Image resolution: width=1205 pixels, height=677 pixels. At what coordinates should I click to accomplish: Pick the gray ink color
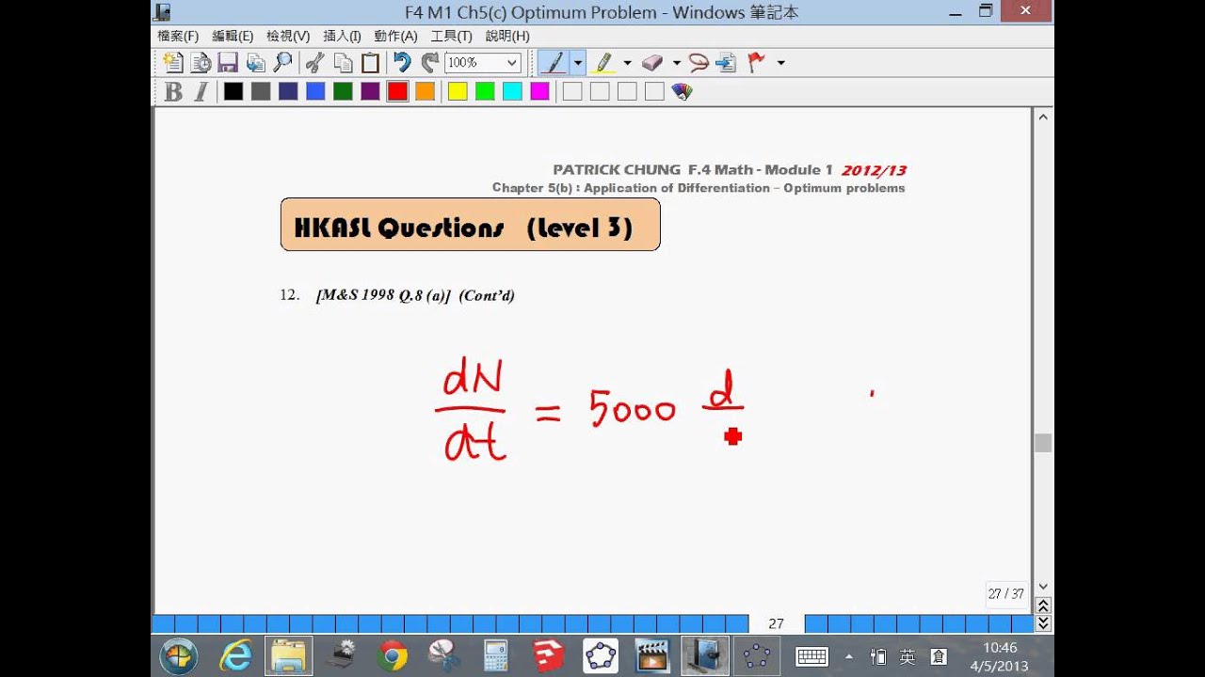[261, 91]
